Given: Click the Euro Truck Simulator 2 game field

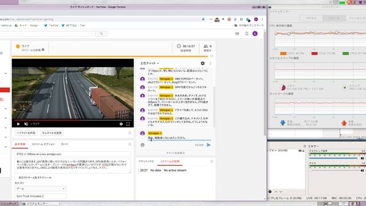Looking at the screenshot, I should click(41, 196).
